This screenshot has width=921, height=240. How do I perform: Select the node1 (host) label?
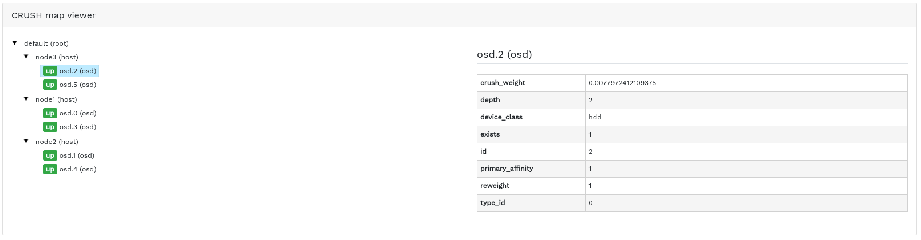(56, 99)
